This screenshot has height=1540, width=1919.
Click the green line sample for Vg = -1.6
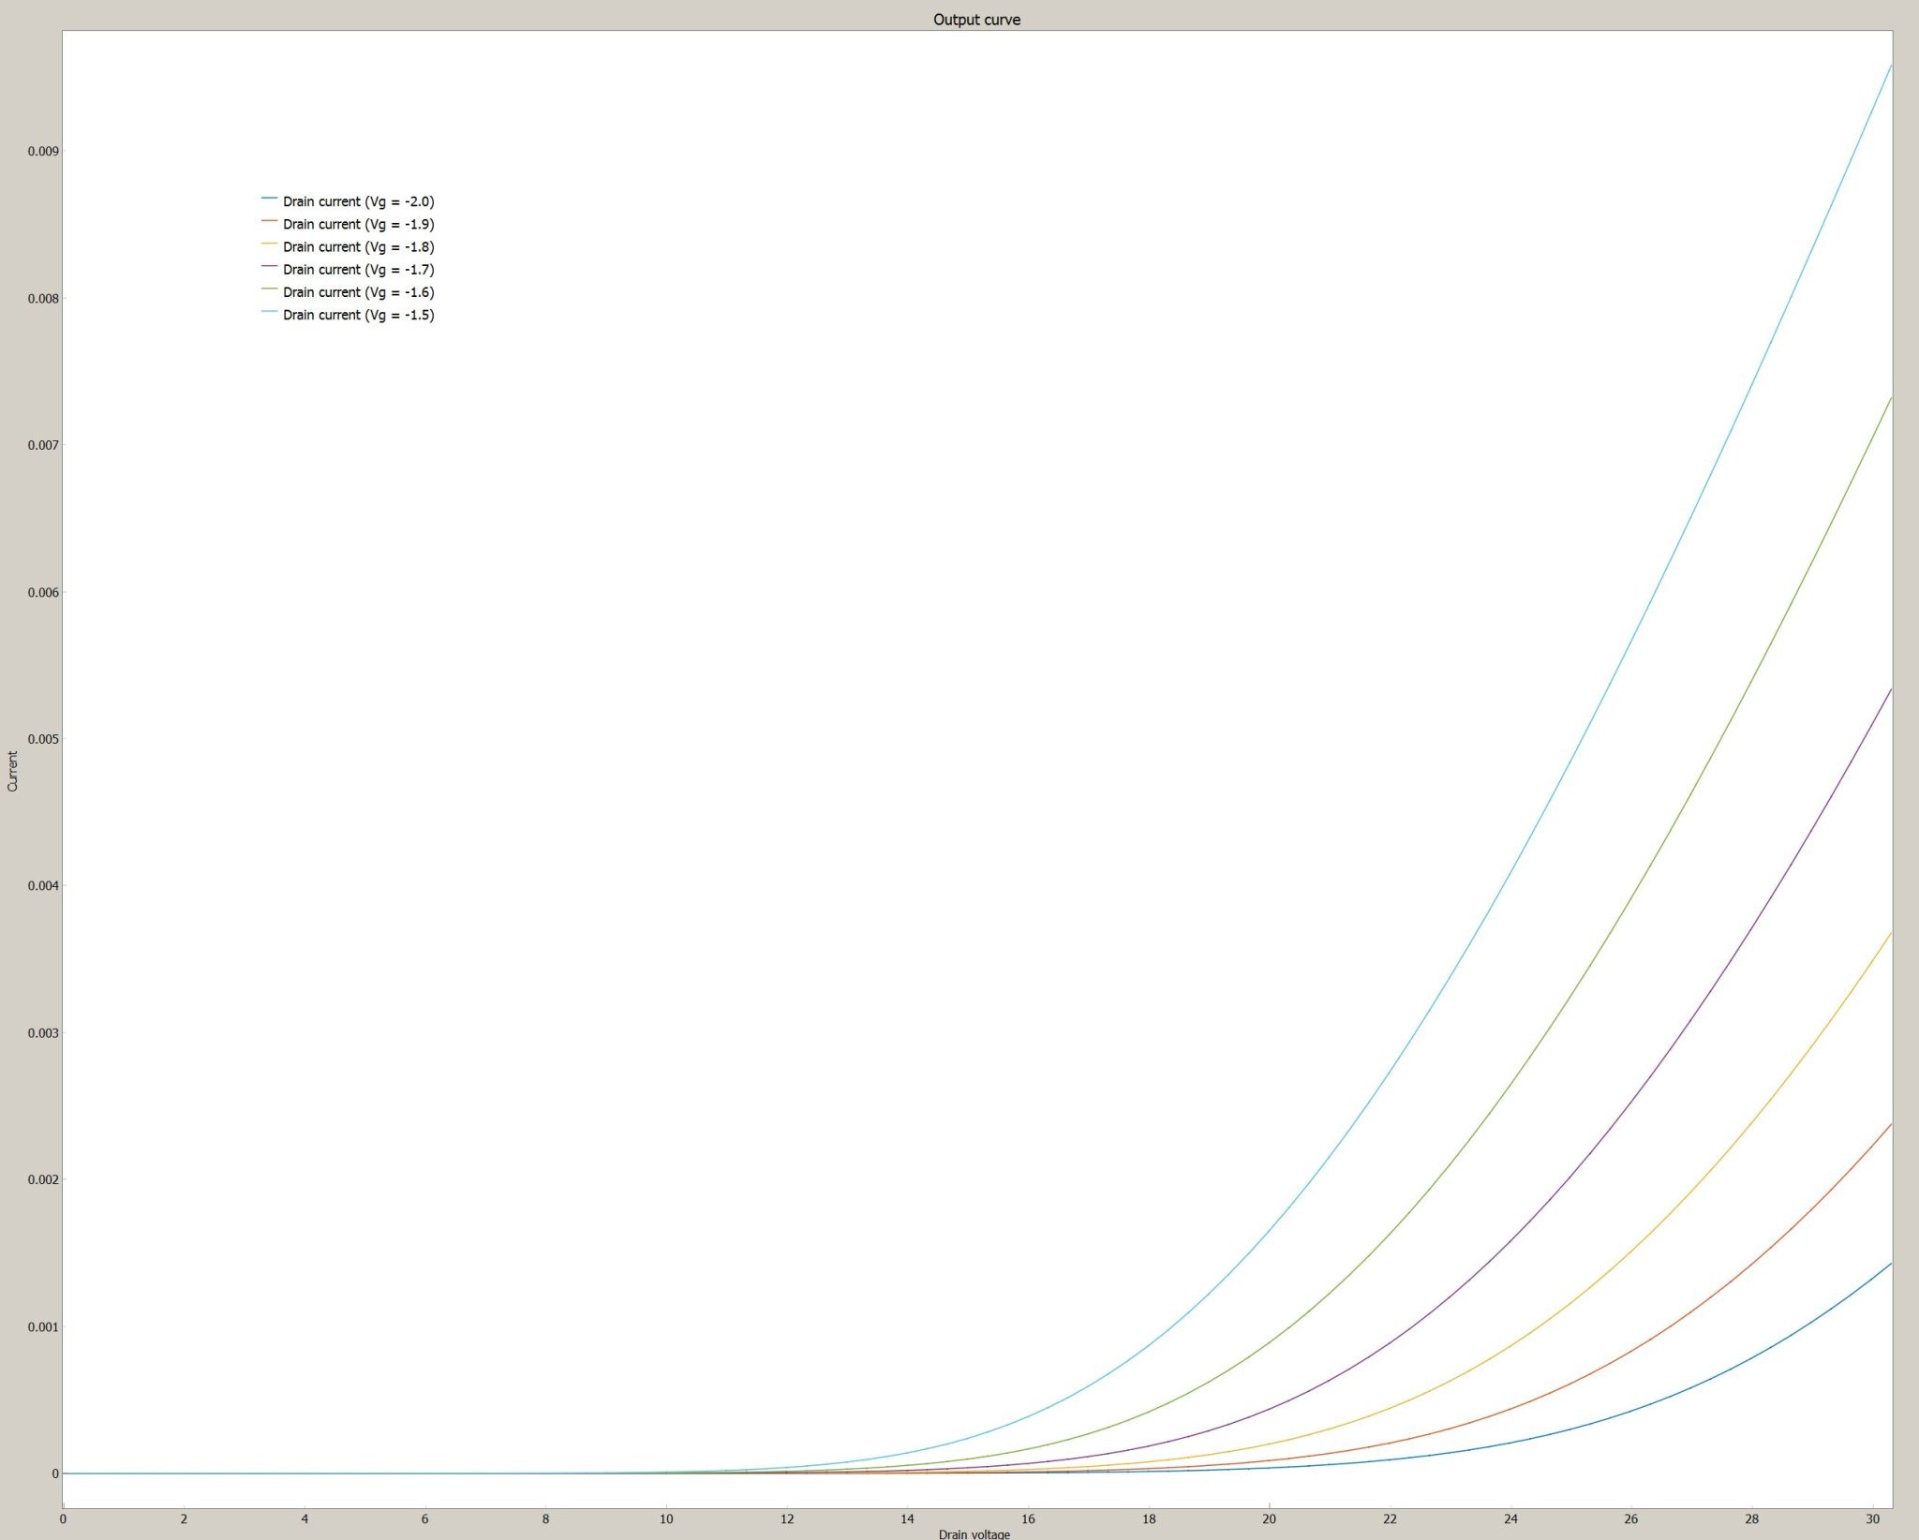point(270,289)
